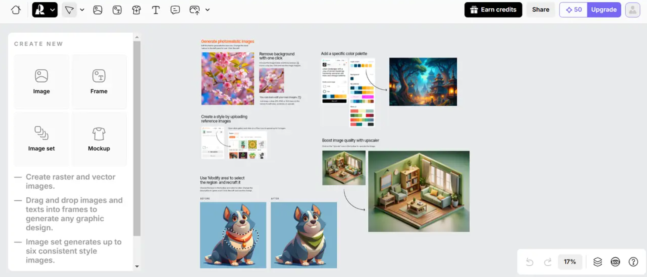647x277 pixels.
Task: Select the comment bubble tool
Action: coord(175,10)
